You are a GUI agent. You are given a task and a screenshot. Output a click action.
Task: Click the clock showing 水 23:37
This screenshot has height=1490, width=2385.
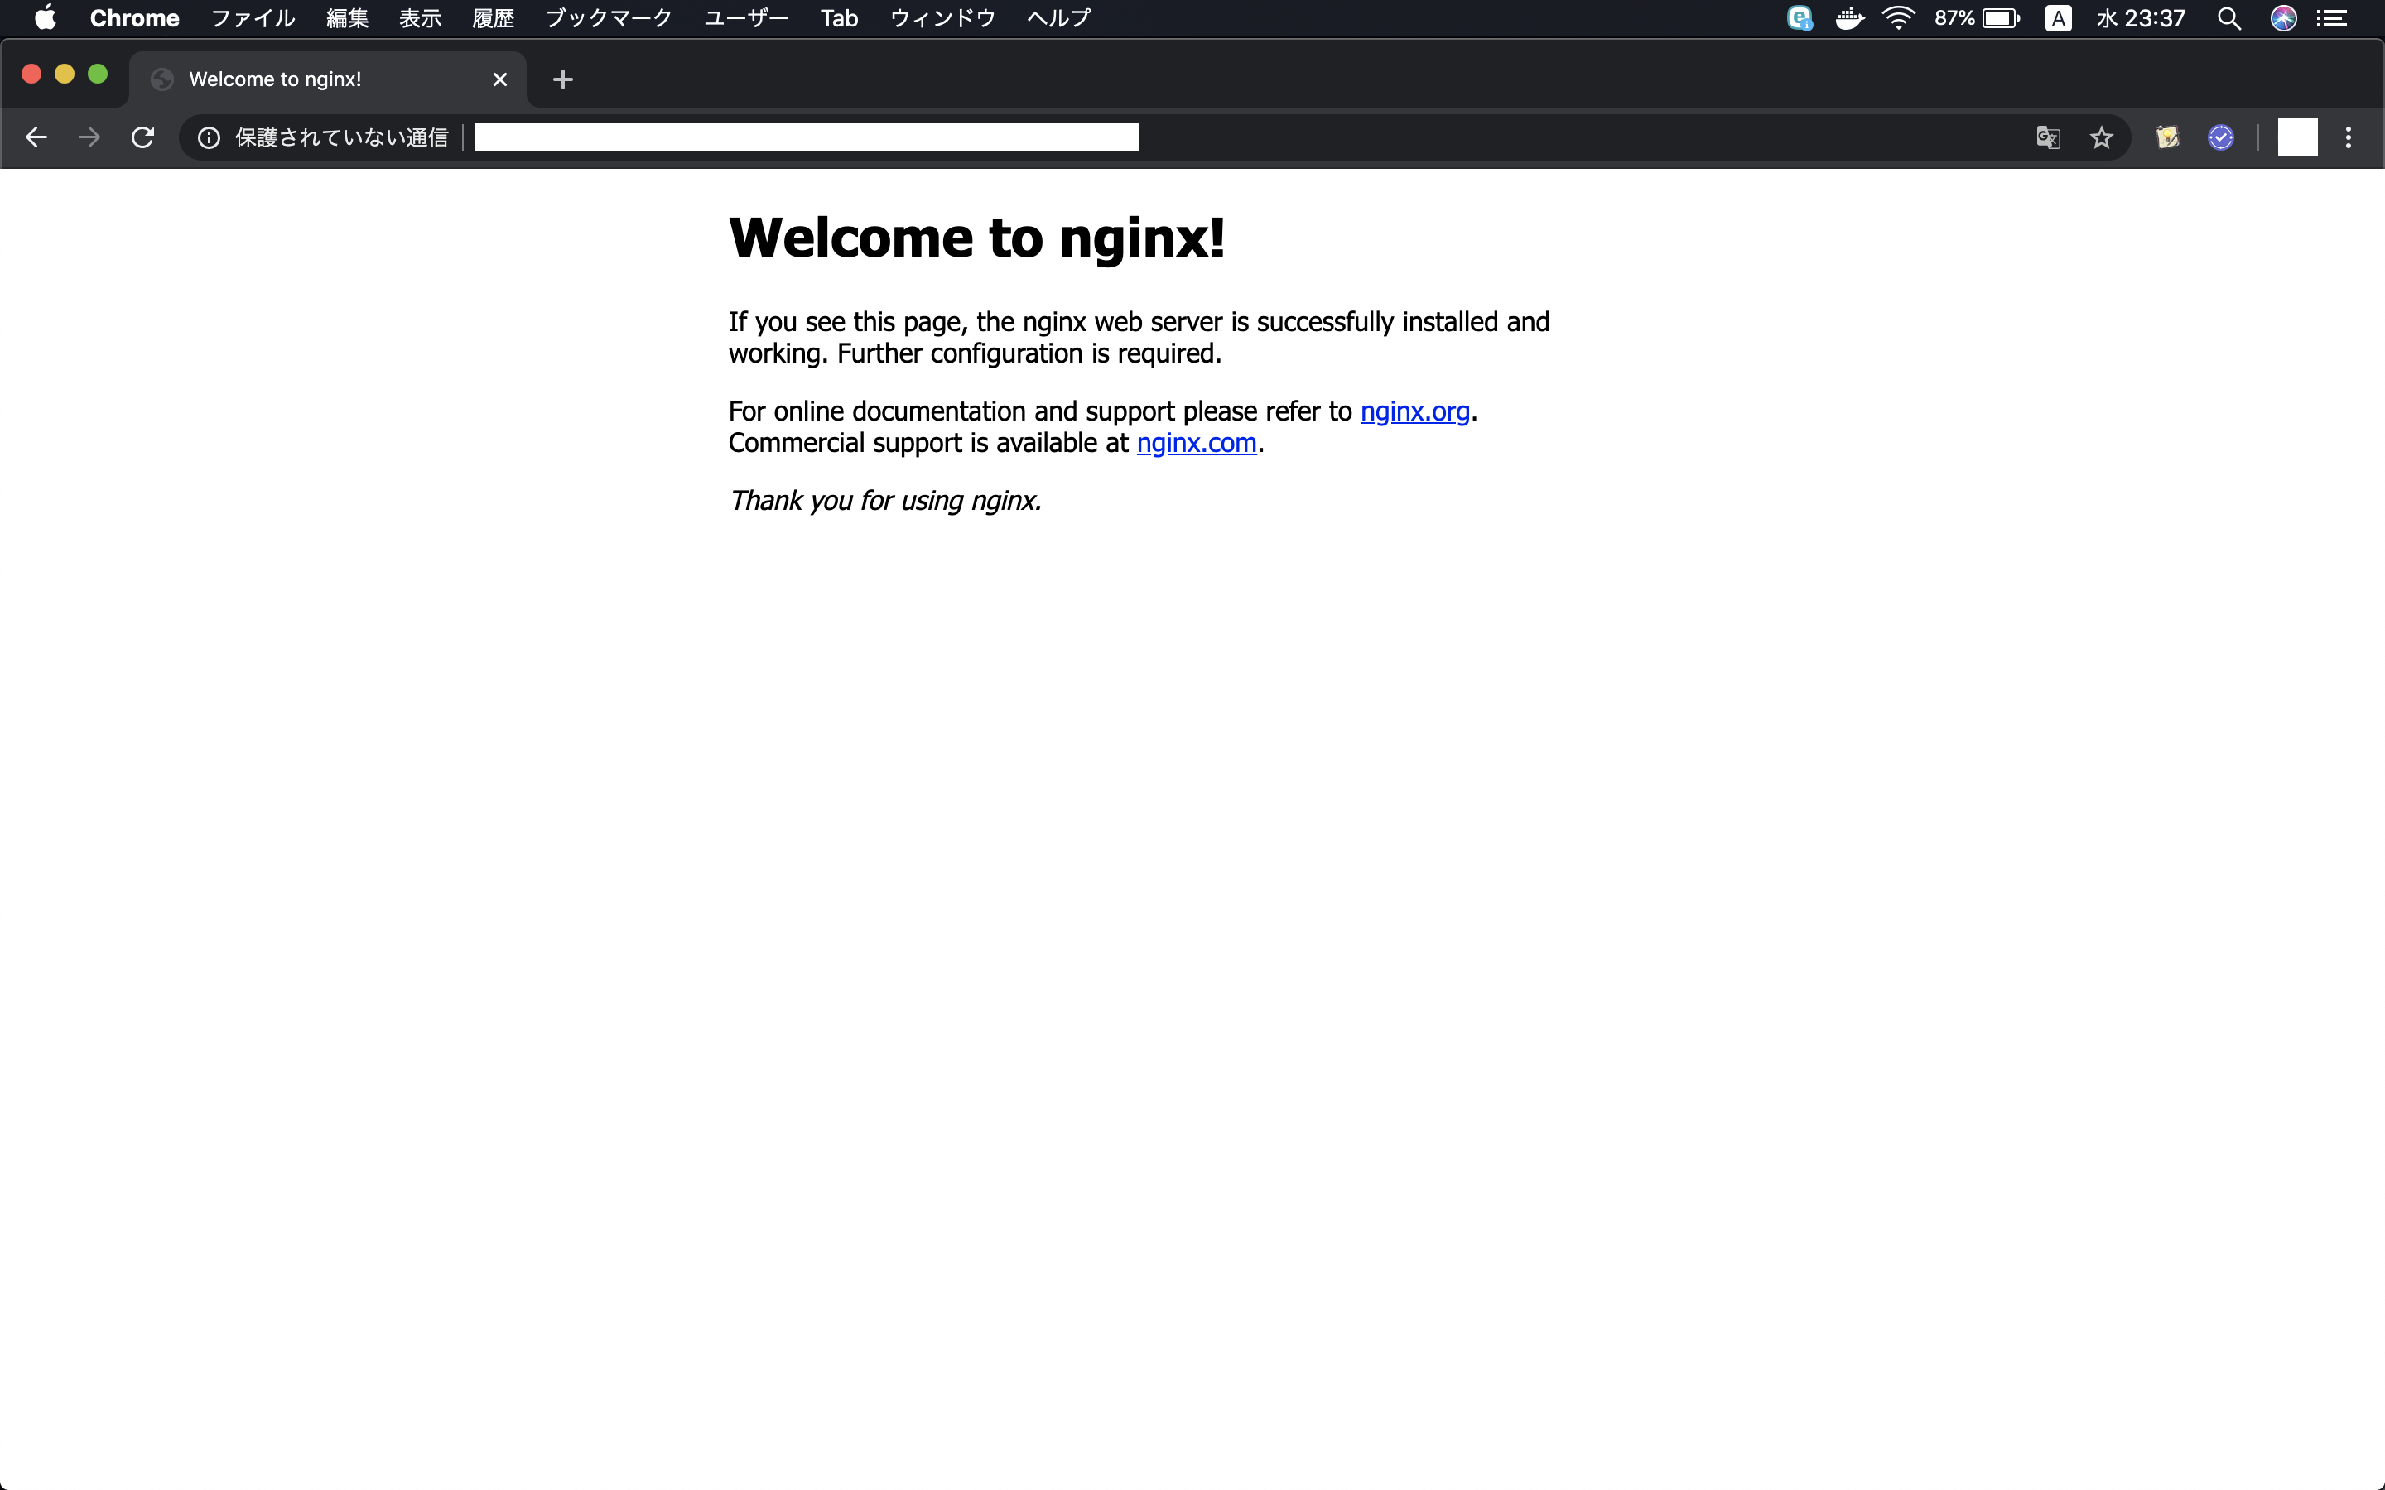click(x=2141, y=17)
